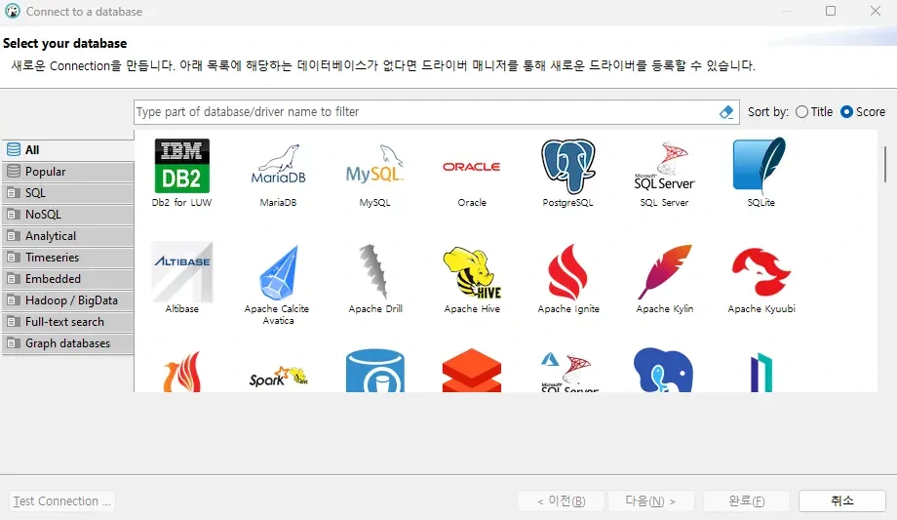Open the Embedded category

coord(68,279)
